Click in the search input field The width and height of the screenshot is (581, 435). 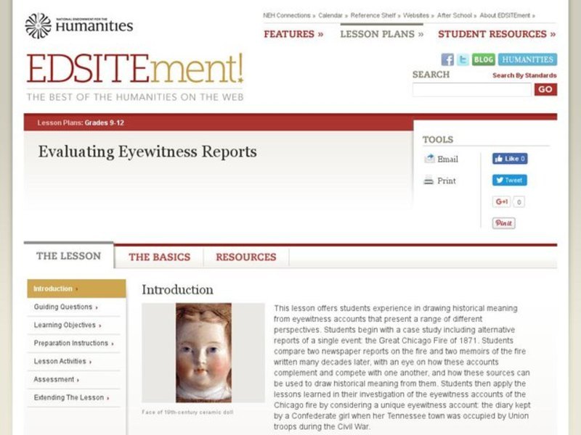[x=471, y=89]
